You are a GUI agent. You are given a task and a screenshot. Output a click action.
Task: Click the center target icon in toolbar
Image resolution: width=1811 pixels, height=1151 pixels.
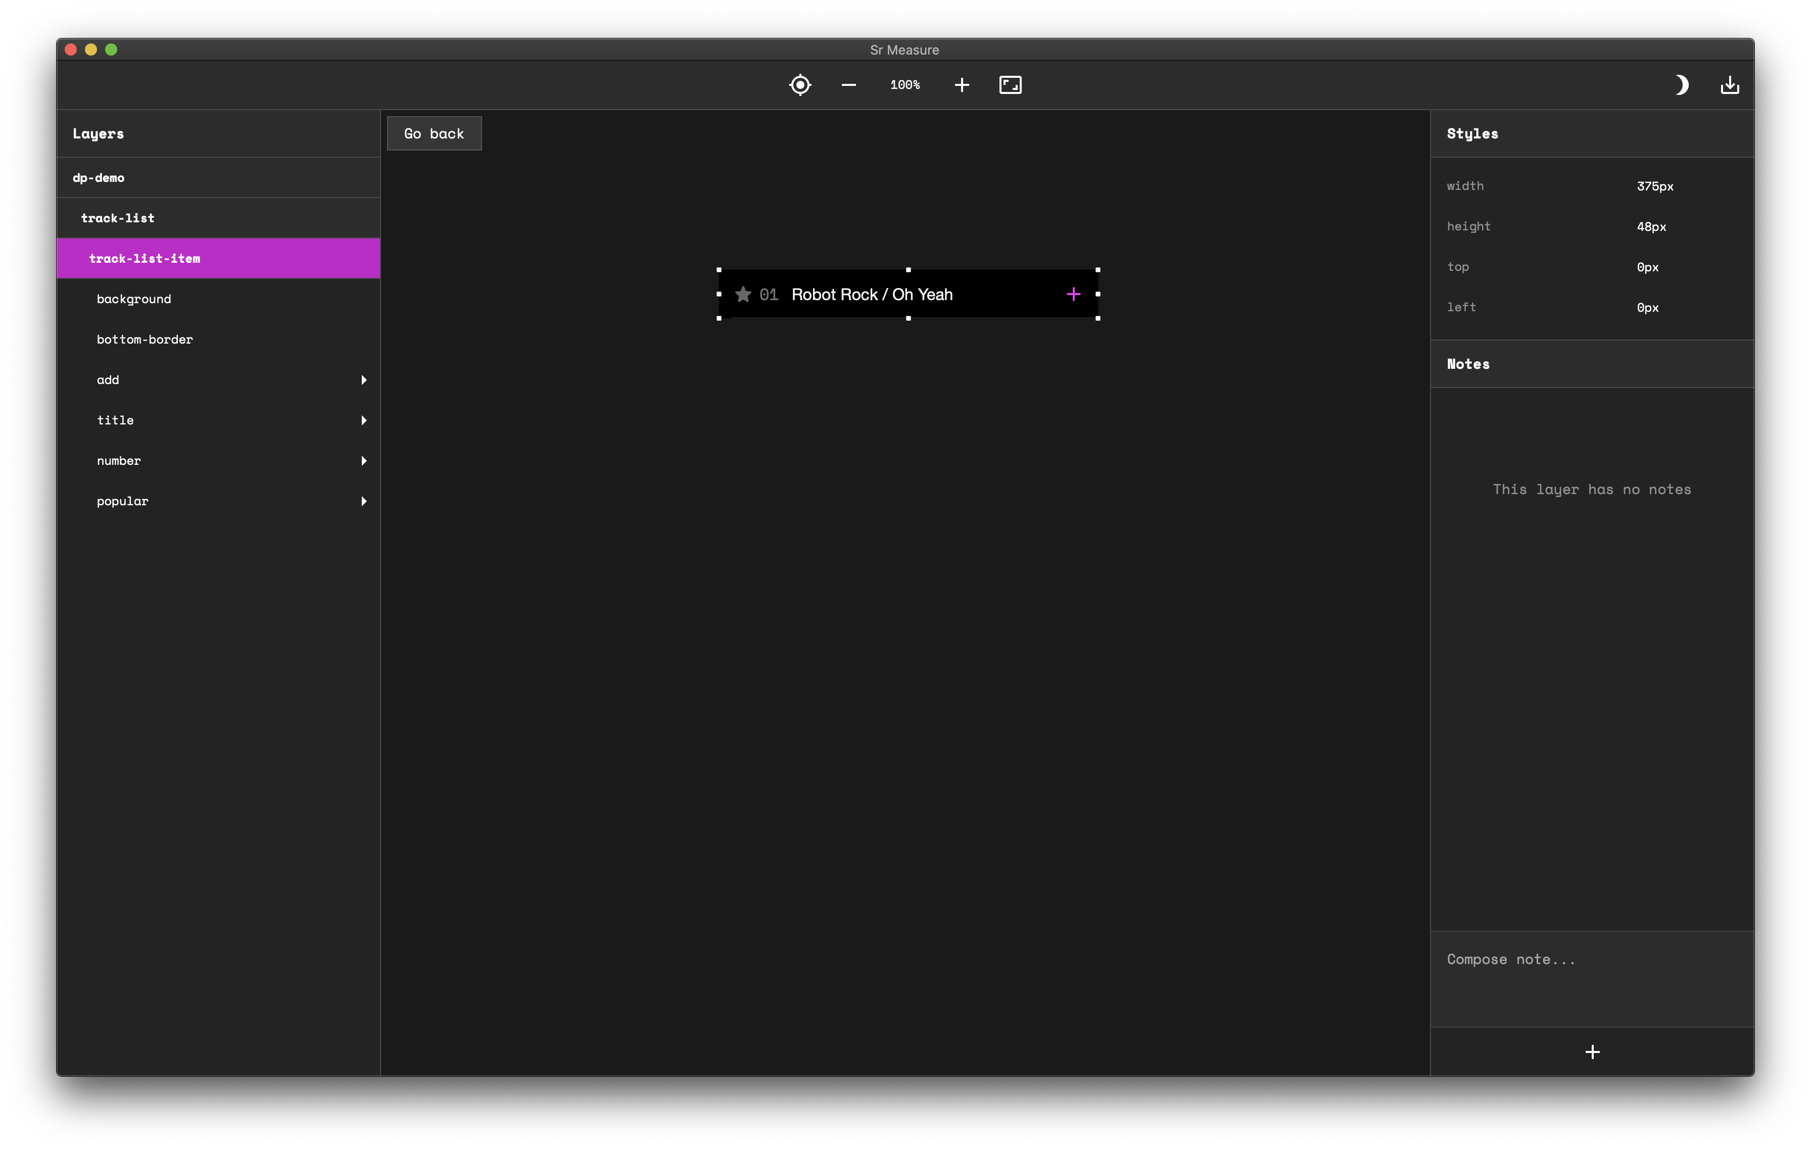click(x=800, y=85)
